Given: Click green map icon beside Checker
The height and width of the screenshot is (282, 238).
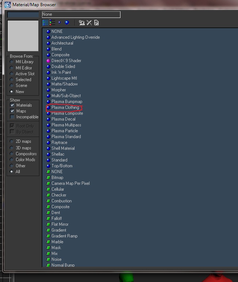Looking at the screenshot, I should [48, 195].
